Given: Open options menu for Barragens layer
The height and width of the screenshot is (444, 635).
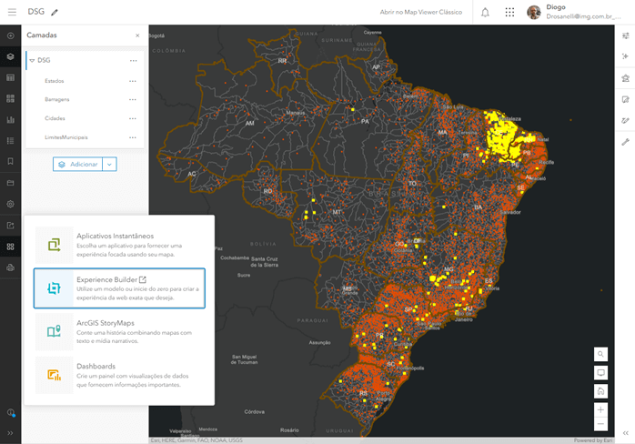Looking at the screenshot, I should 133,99.
